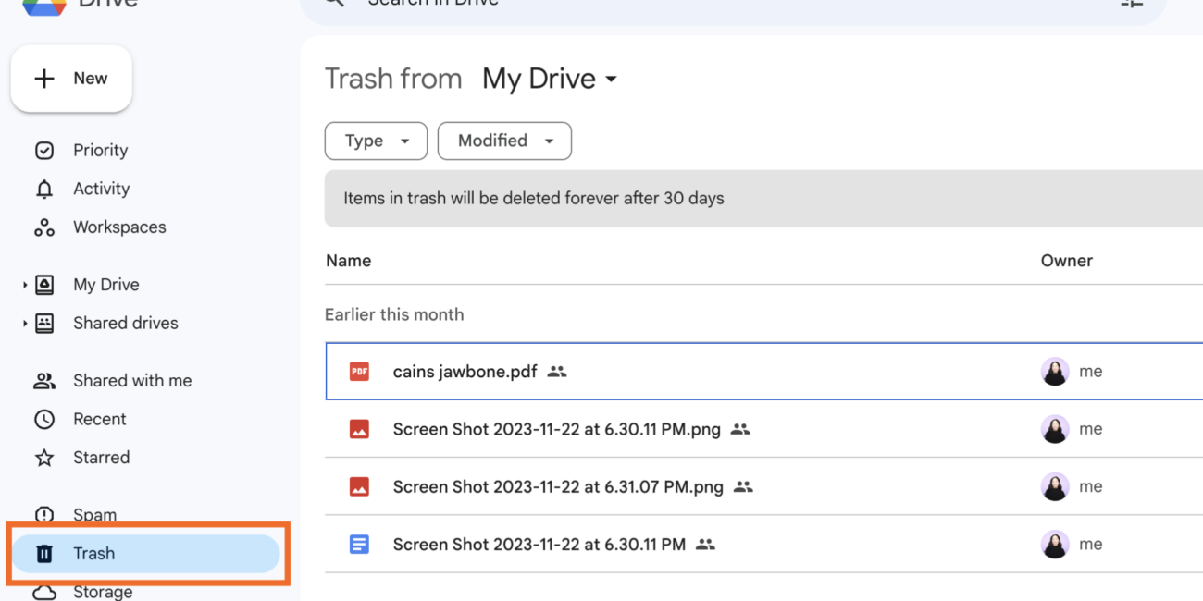The image size is (1203, 601).
Task: Click image icon for 6.31.07 PM.png
Action: (359, 486)
